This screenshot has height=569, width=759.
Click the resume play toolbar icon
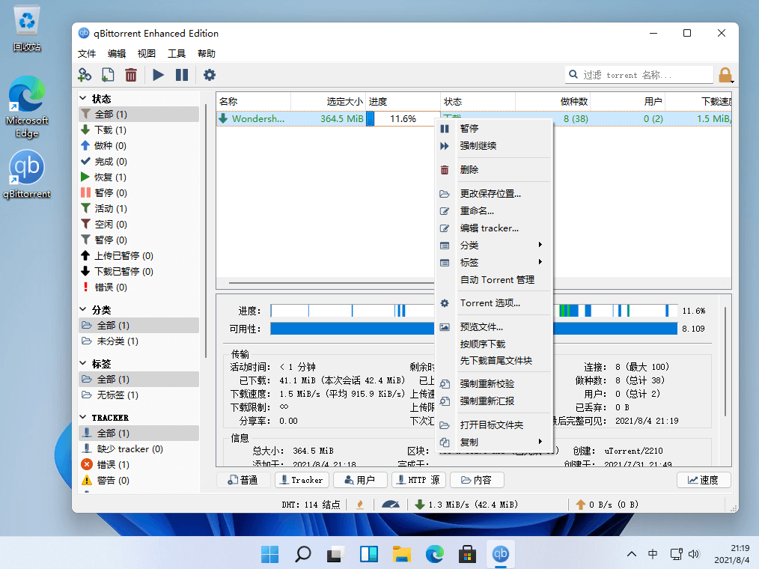[x=158, y=75]
